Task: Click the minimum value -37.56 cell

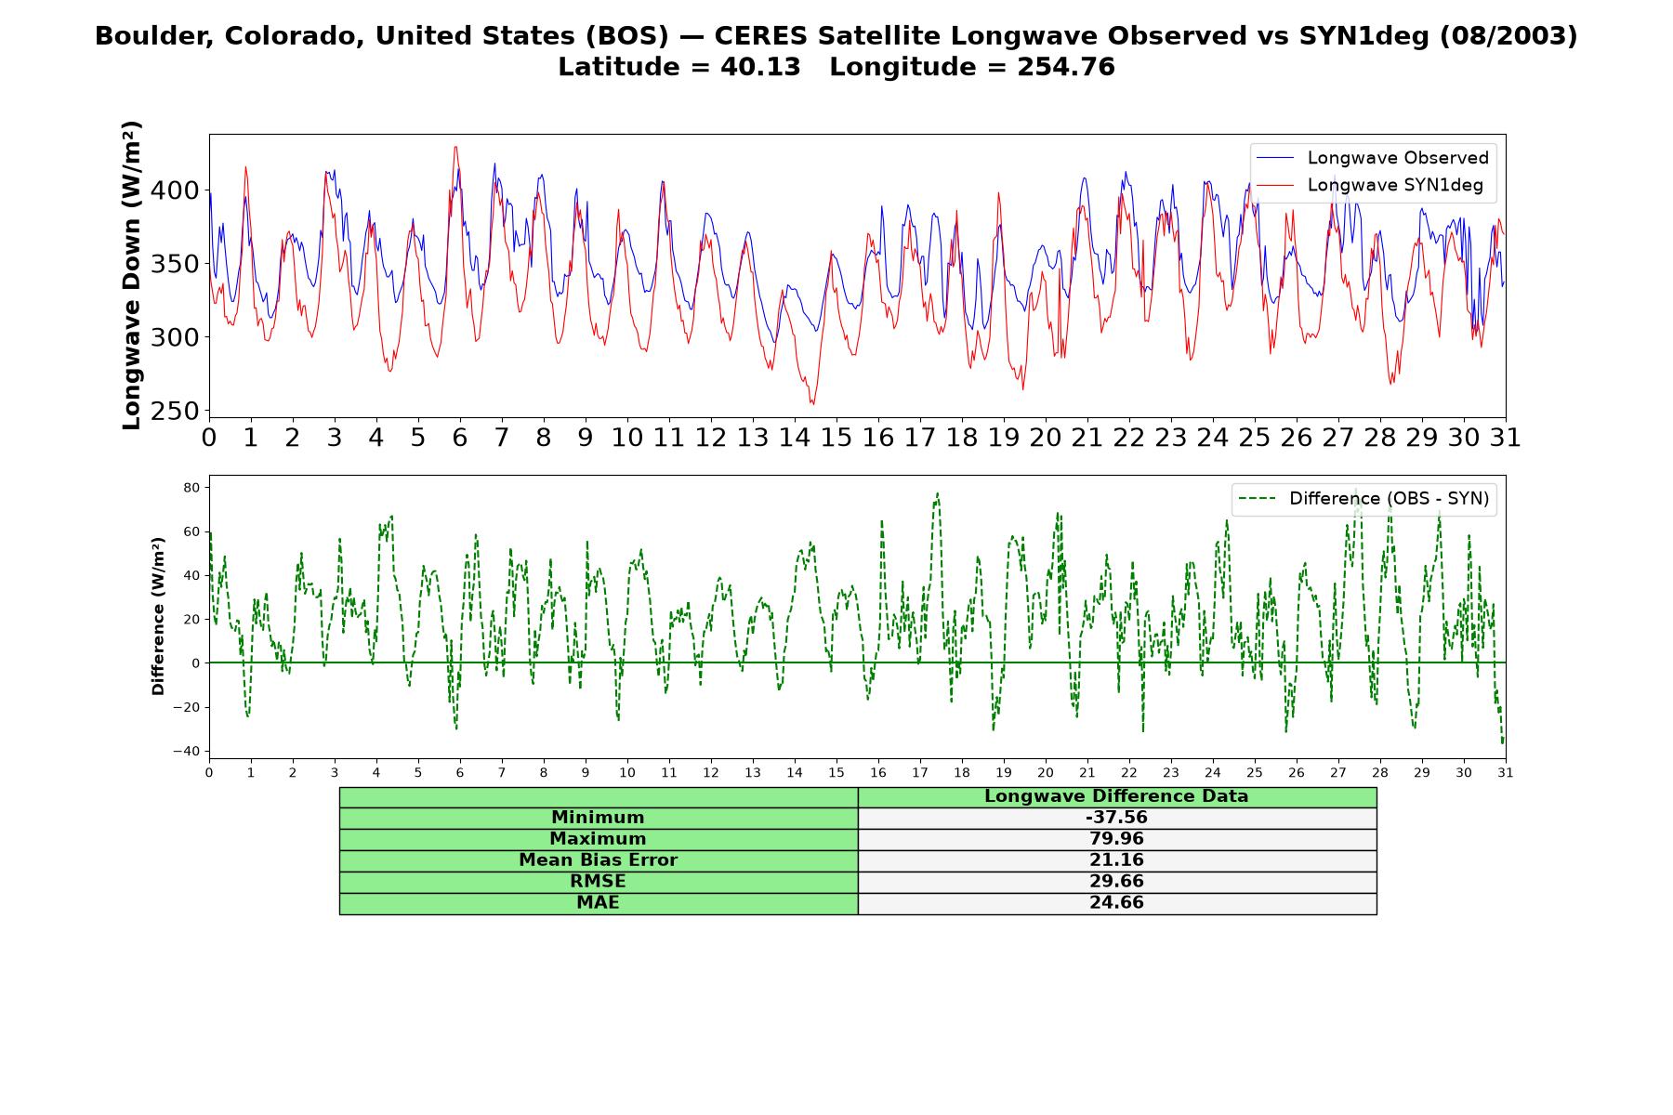Action: 1117,818
